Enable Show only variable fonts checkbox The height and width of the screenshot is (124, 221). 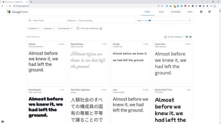pyautogui.click(x=78, y=28)
